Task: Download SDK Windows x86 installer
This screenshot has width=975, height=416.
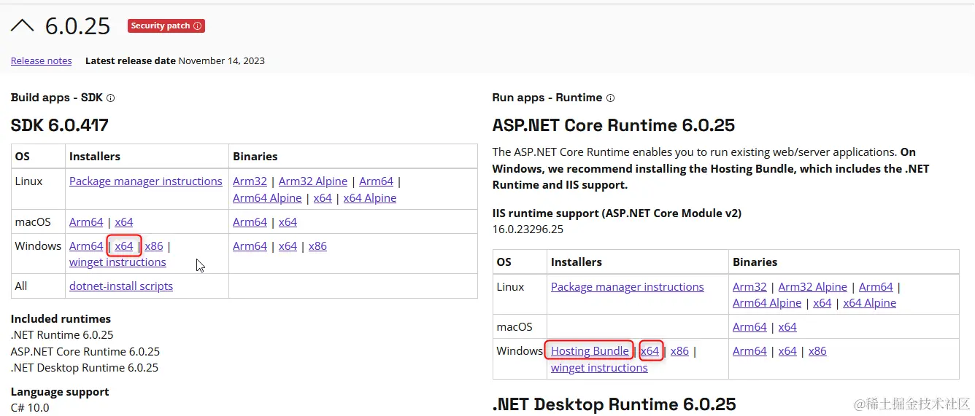Action: [x=154, y=246]
